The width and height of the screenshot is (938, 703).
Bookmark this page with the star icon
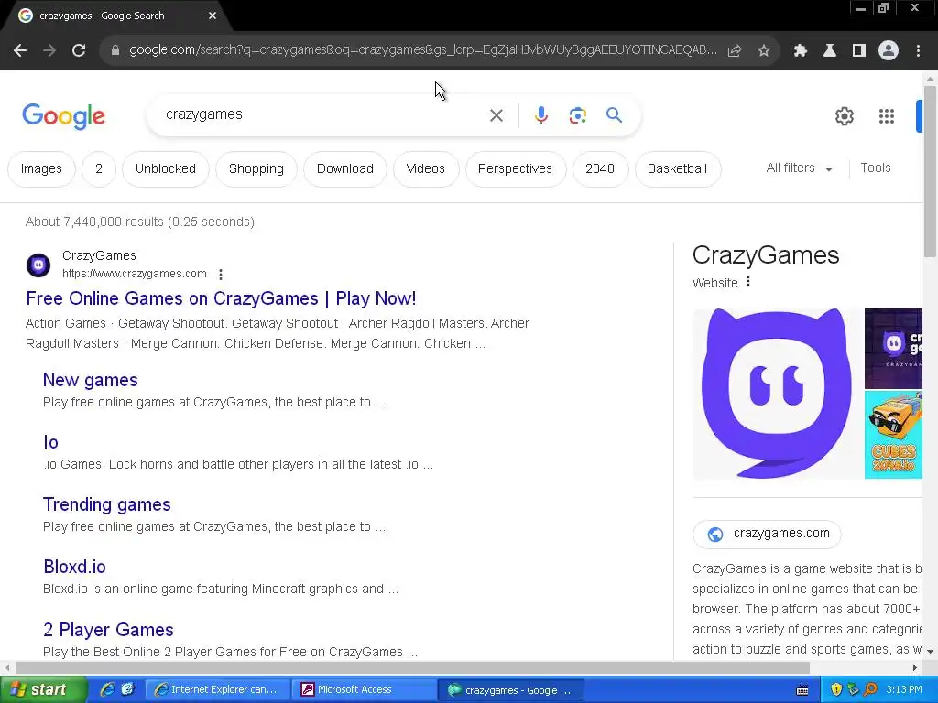click(764, 51)
